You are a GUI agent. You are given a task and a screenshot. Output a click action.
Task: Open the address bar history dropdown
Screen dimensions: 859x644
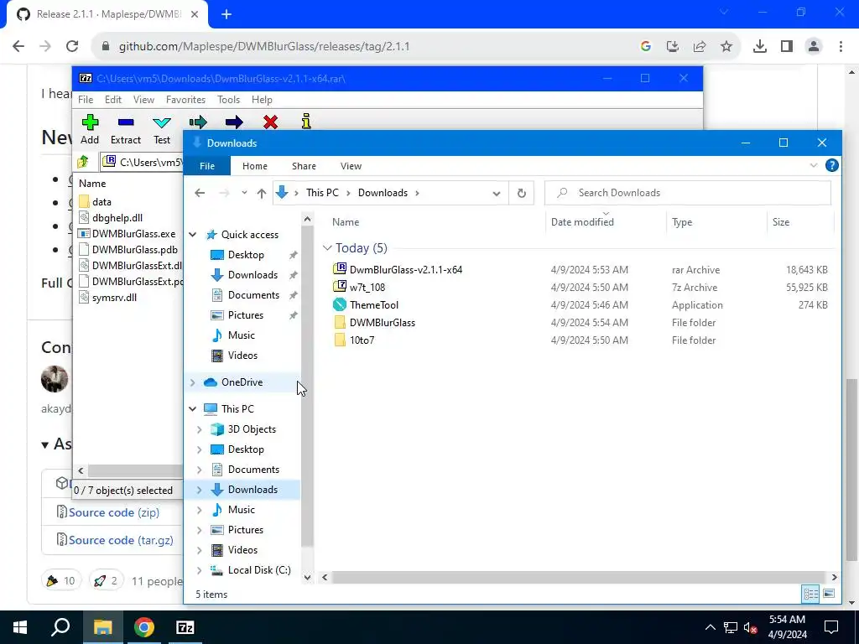click(x=497, y=194)
